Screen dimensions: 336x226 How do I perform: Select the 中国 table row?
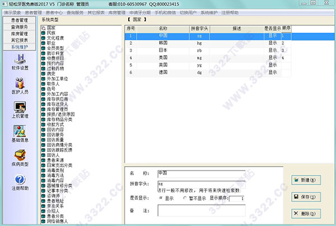(230, 36)
